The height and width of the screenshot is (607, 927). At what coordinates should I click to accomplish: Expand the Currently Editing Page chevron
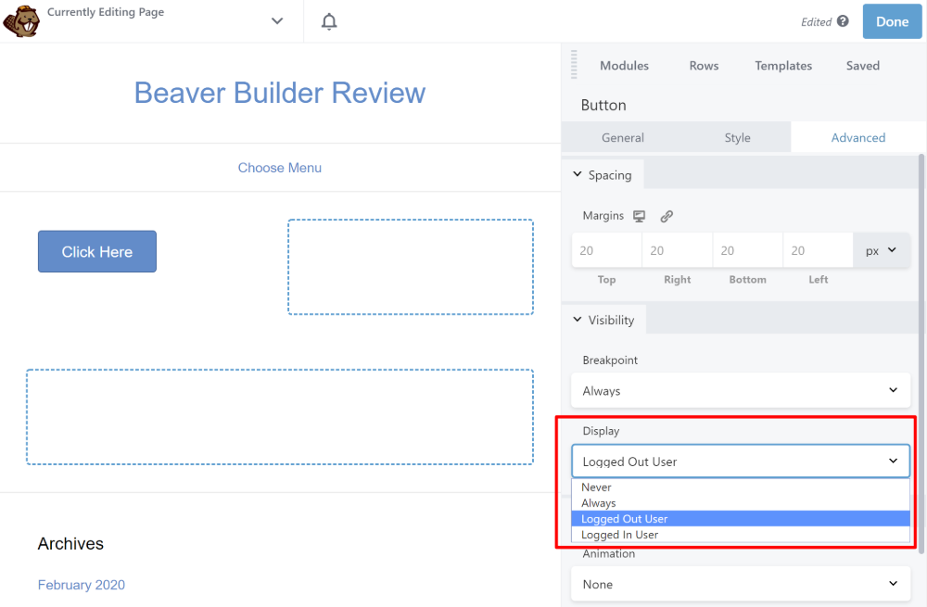[x=276, y=21]
